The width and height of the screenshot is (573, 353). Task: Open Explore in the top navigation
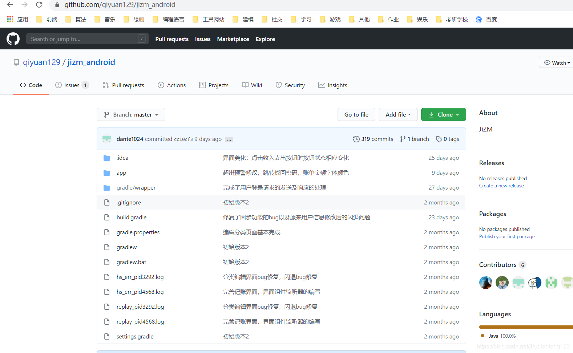(265, 39)
